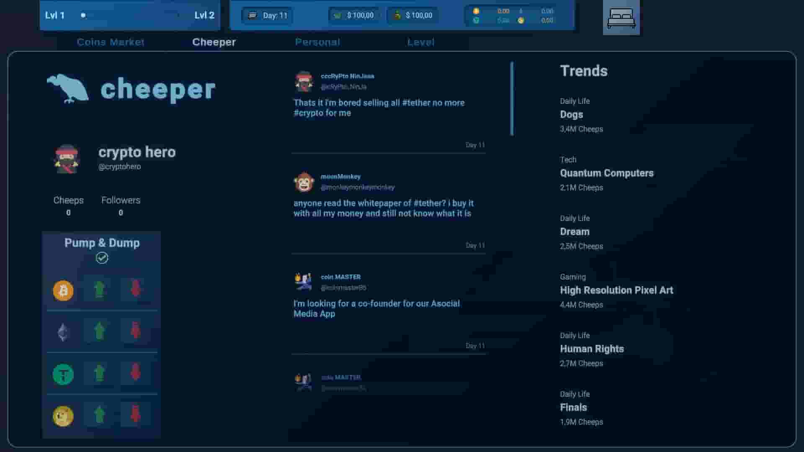Image resolution: width=804 pixels, height=452 pixels.
Task: Click the Day: 11 button
Action: 267,15
